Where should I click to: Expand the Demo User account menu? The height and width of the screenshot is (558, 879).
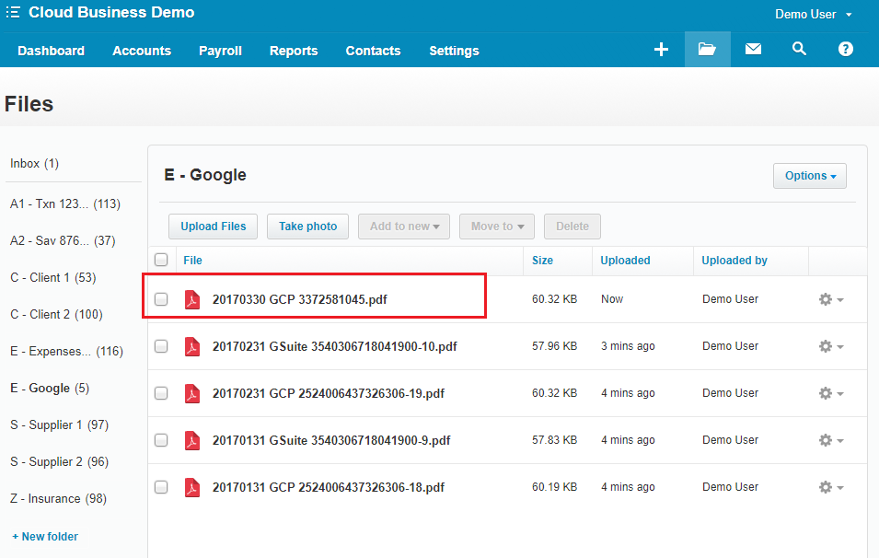tap(814, 15)
